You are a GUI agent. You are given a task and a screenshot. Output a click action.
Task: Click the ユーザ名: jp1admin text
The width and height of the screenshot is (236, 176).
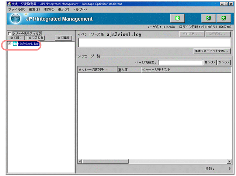pos(161,27)
